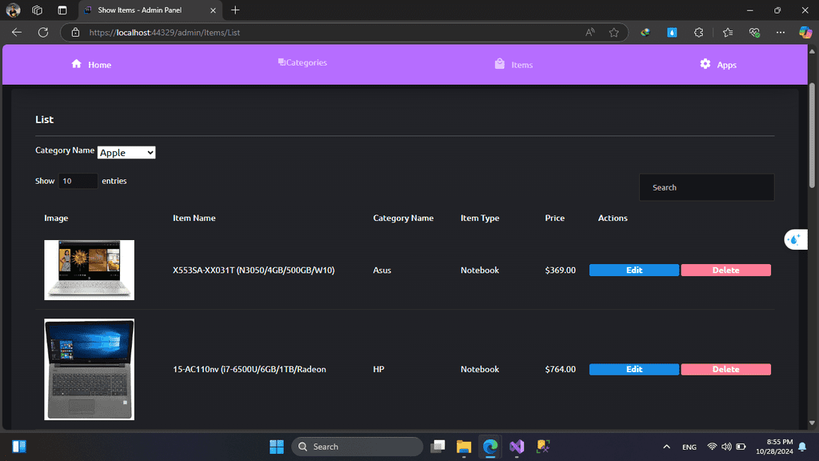Delete the 15-AC110nv HP item
819x461 pixels.
pos(725,369)
